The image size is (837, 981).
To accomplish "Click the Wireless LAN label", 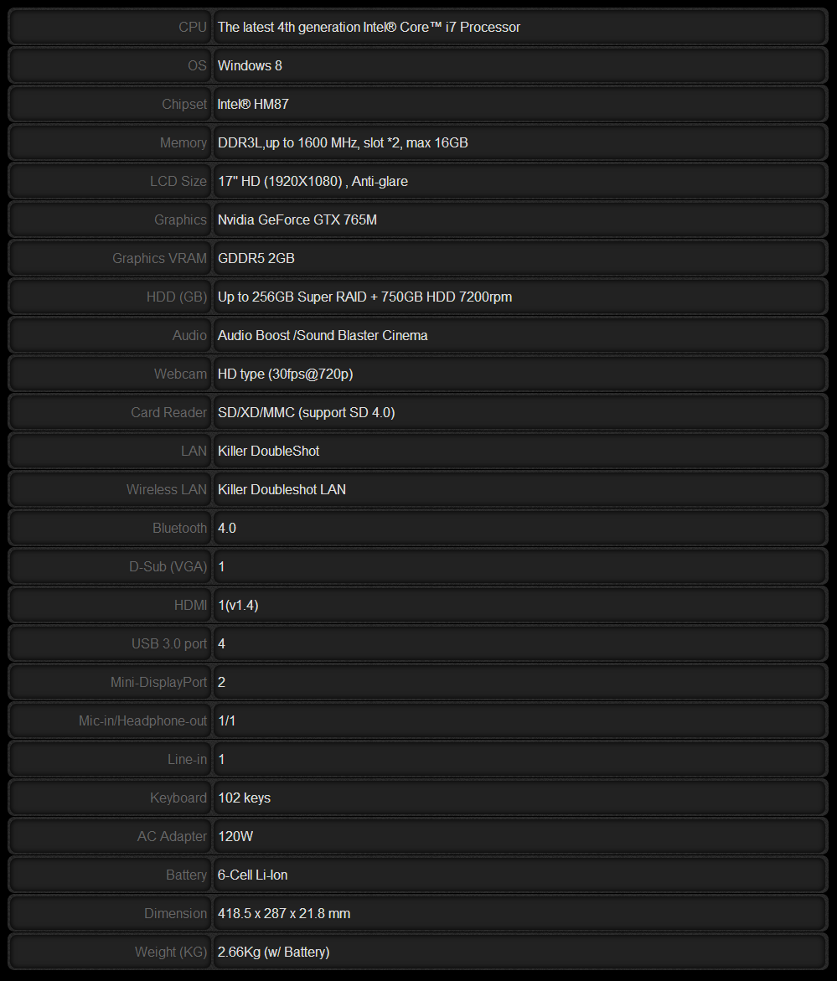I will coord(167,490).
